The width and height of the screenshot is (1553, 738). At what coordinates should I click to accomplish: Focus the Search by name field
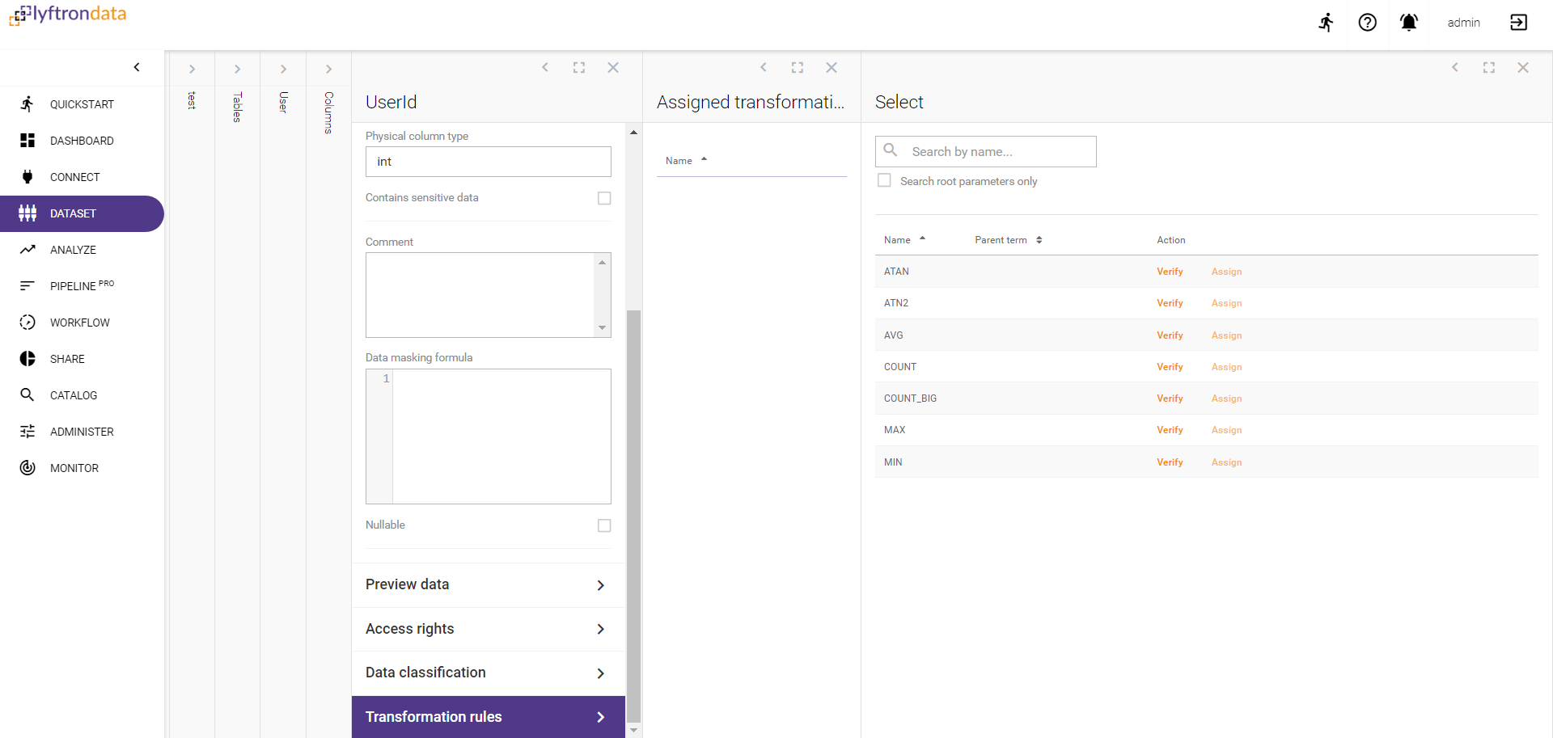pyautogui.click(x=985, y=151)
